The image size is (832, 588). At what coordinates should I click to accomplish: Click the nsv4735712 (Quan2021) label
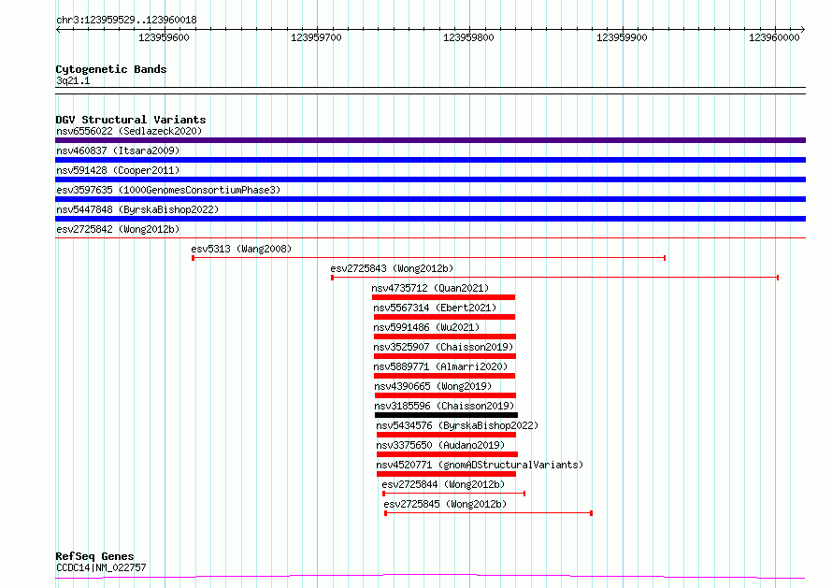pos(430,288)
